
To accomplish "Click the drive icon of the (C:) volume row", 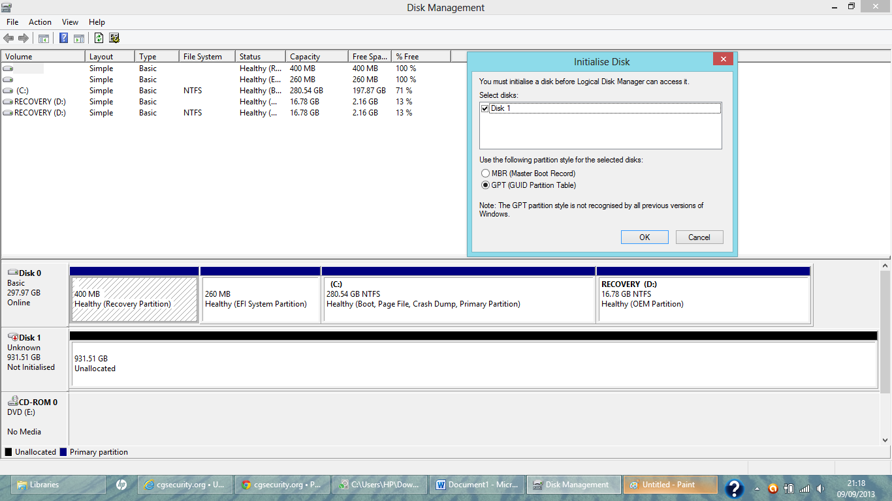I will pyautogui.click(x=8, y=91).
